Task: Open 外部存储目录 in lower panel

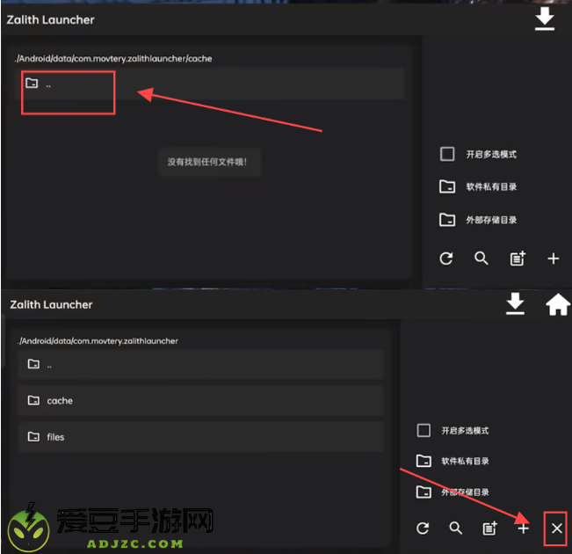Action: [453, 492]
